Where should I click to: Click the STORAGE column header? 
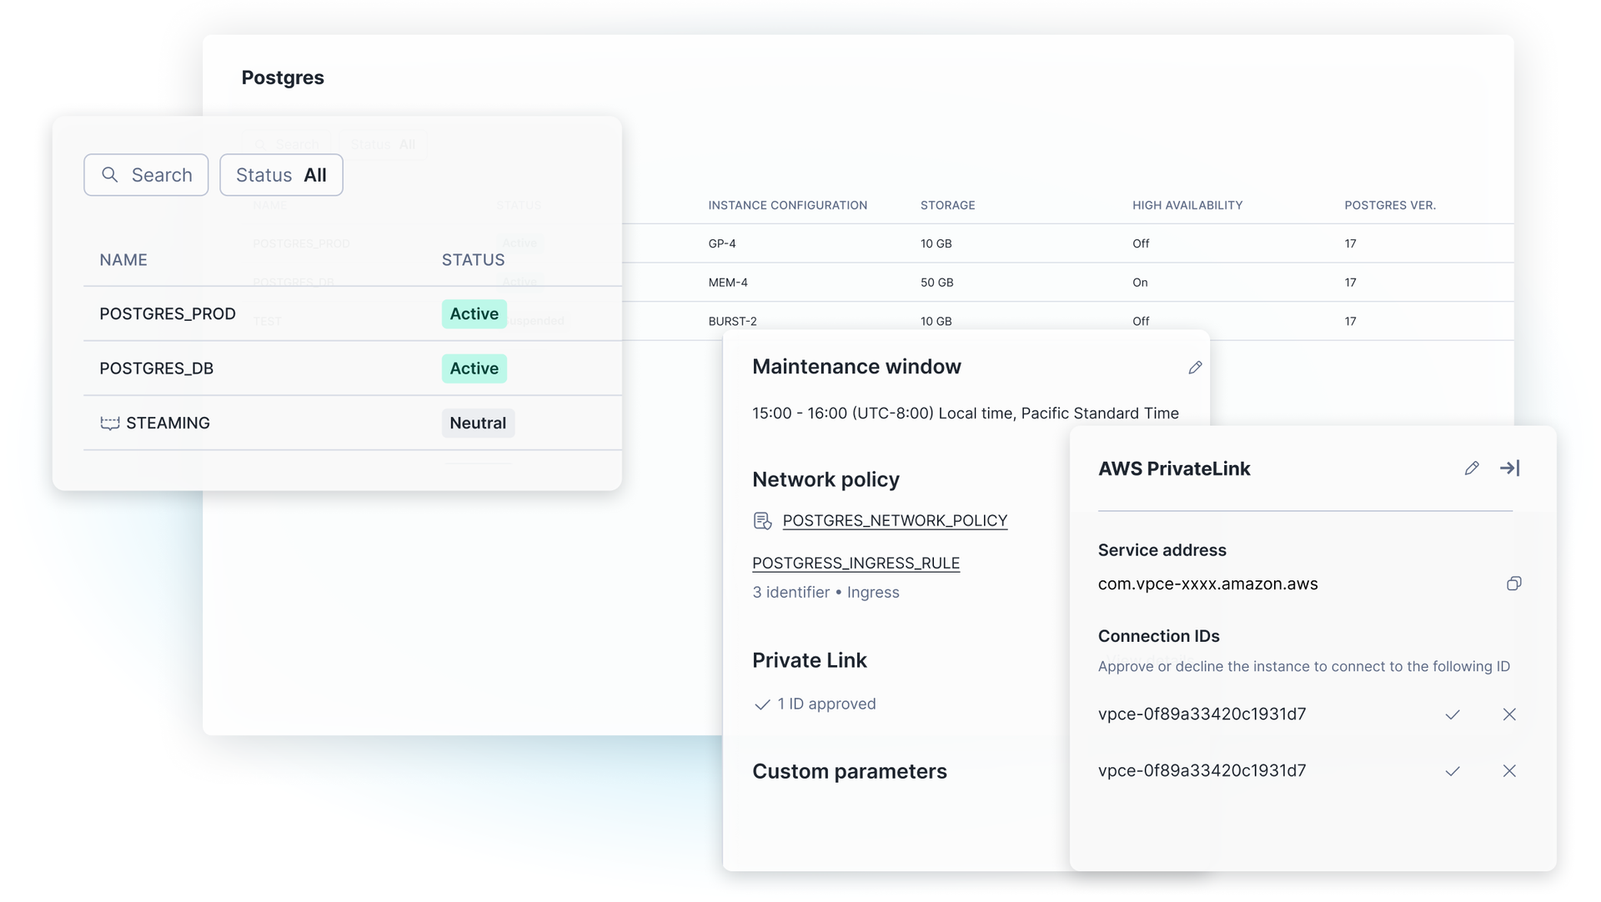[x=947, y=205]
